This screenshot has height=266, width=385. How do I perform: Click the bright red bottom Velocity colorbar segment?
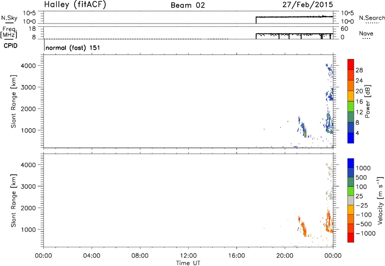[351, 238]
